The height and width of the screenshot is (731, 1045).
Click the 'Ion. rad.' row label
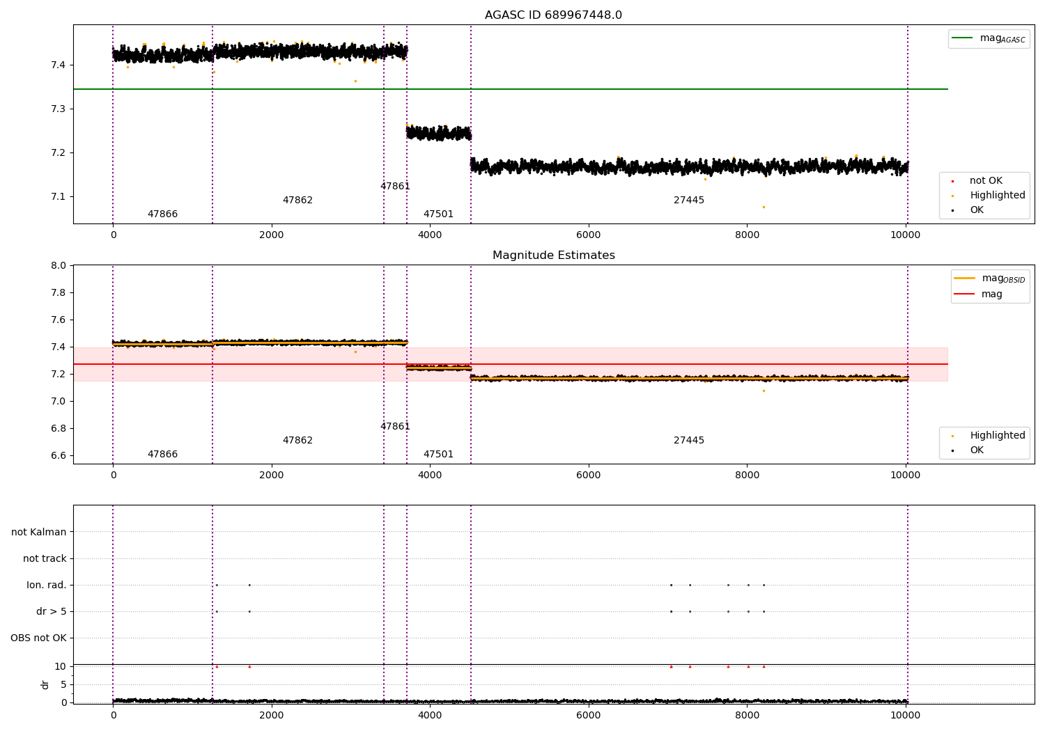tap(47, 585)
